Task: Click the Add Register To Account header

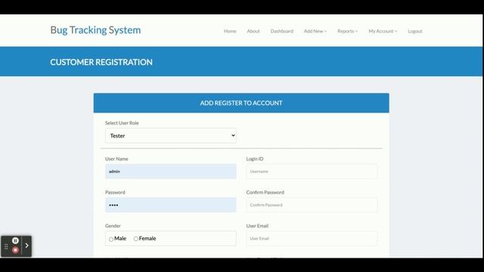Action: coord(241,103)
